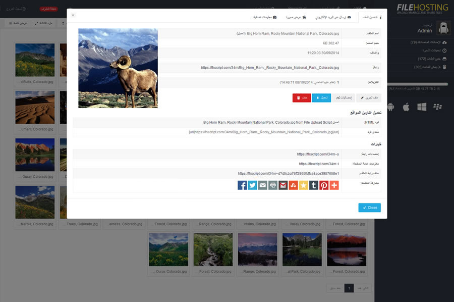
Task: Open the extra information camera tab
Action: click(x=265, y=17)
